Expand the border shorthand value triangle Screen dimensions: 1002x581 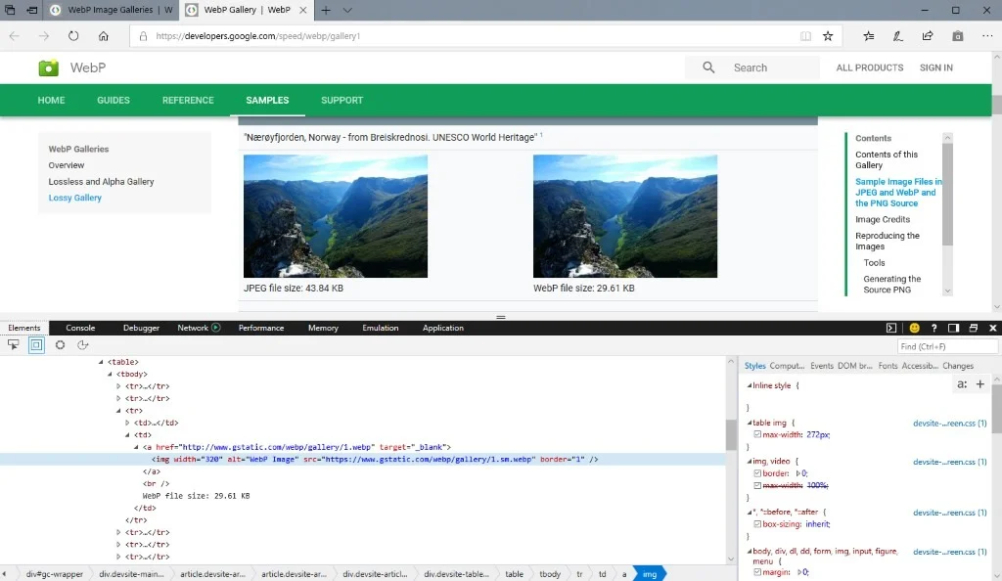(797, 473)
